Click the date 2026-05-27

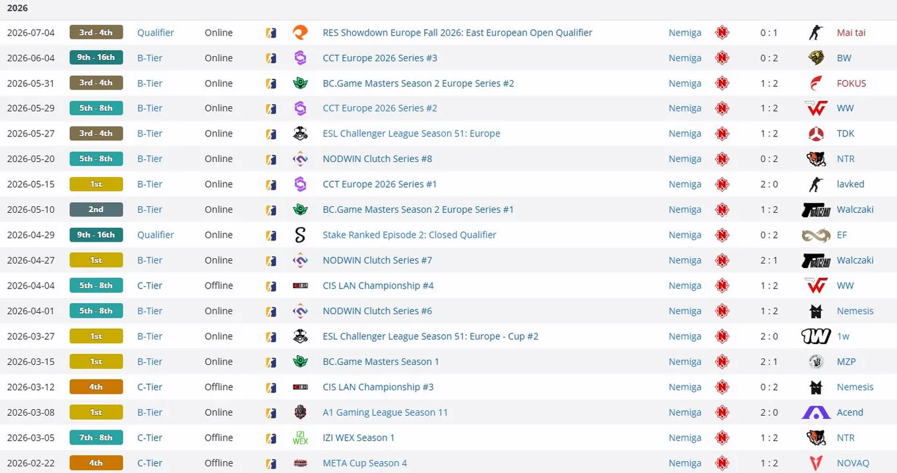(x=31, y=134)
